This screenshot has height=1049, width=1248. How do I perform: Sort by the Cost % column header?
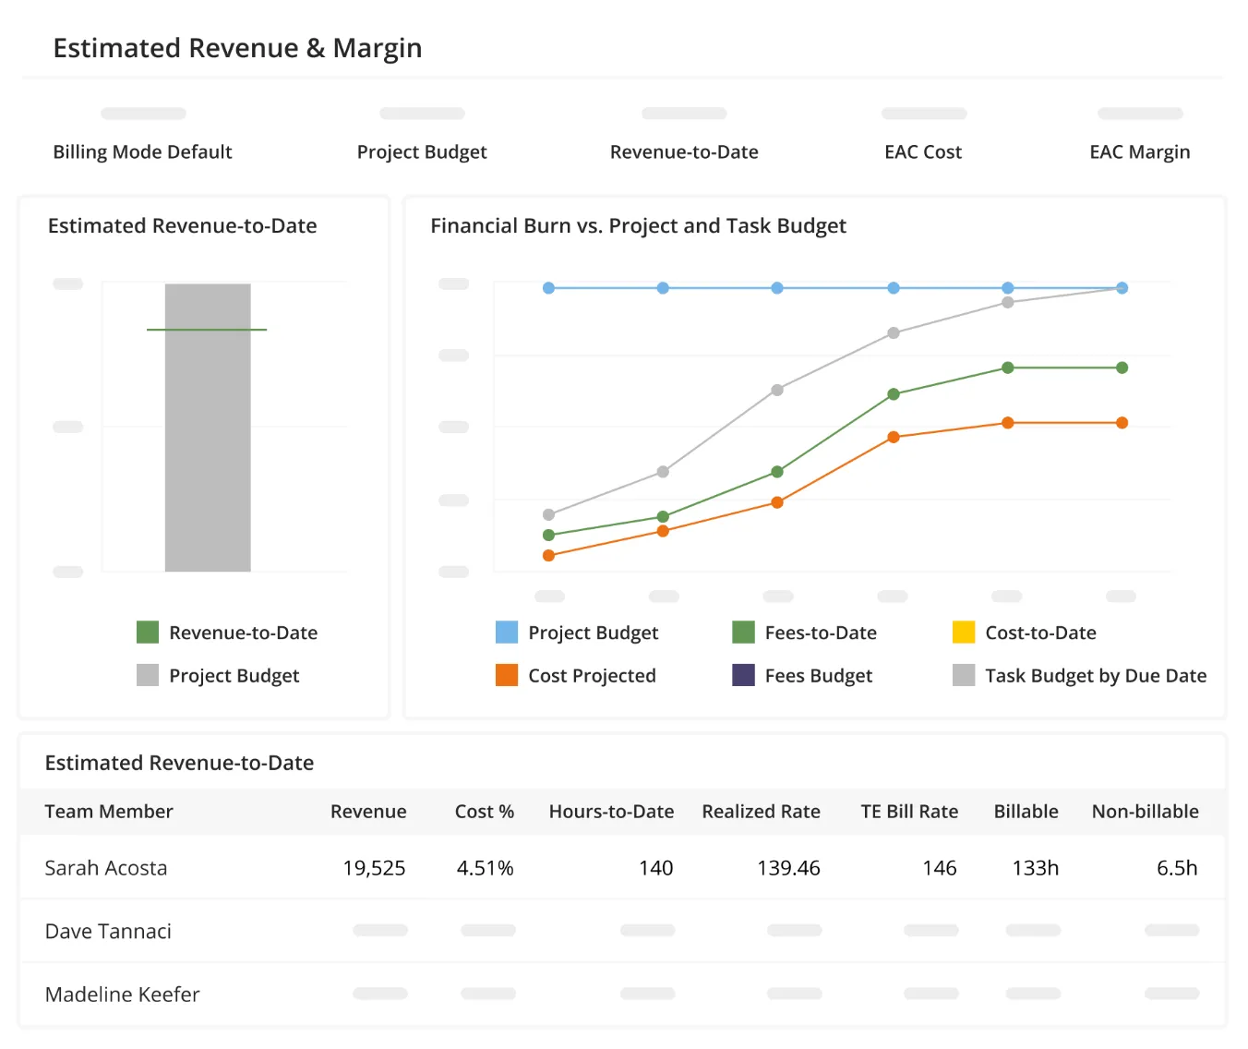coord(485,812)
